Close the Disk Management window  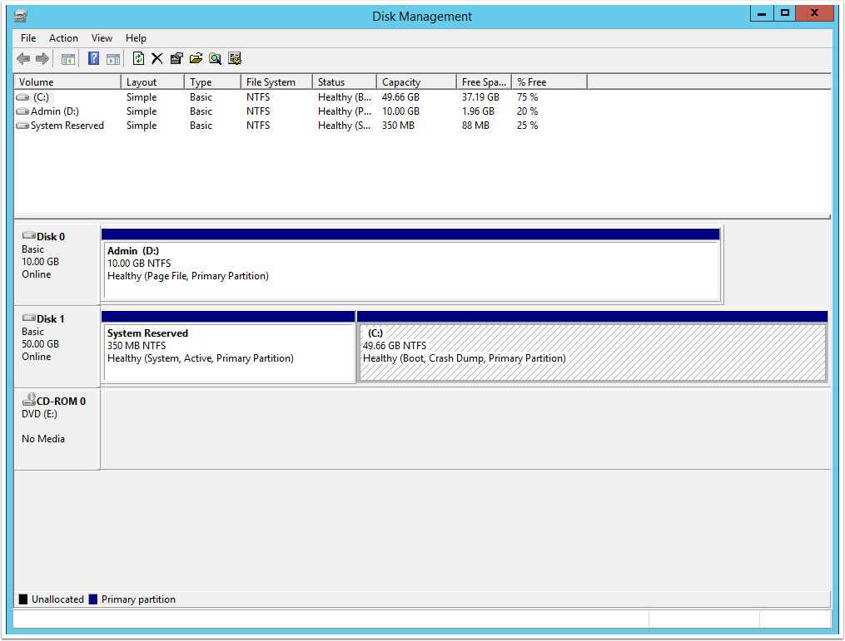[815, 13]
